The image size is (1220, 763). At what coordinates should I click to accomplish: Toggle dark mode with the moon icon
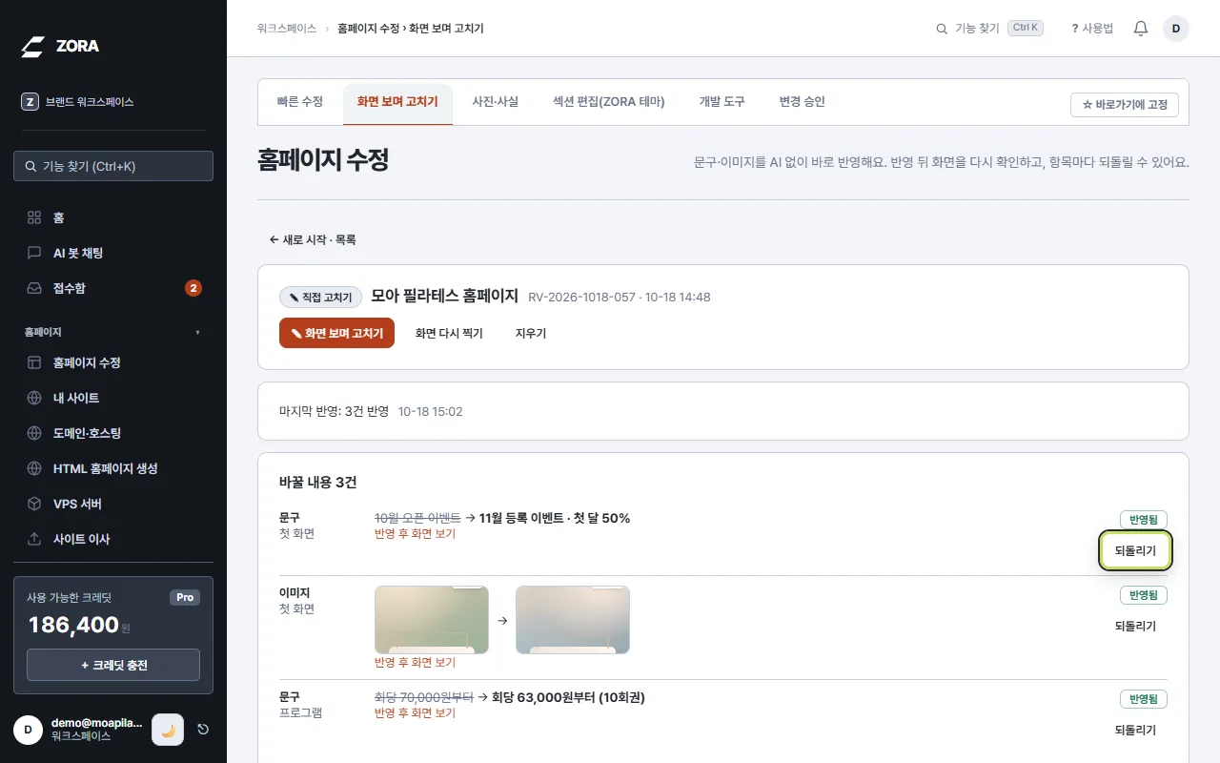point(168,730)
